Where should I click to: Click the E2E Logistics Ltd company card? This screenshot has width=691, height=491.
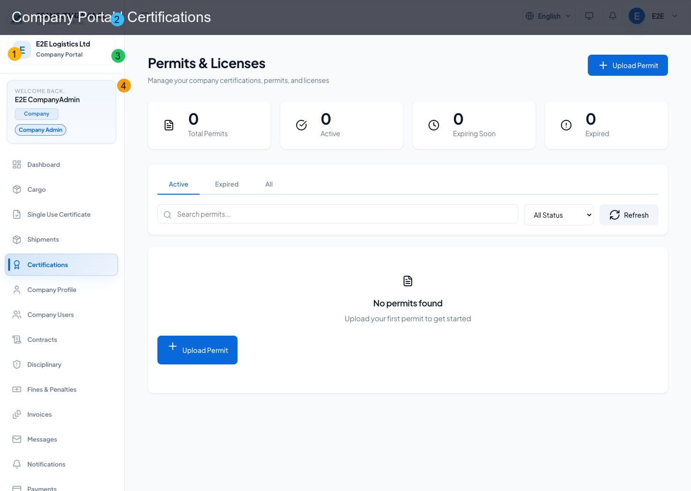point(61,49)
